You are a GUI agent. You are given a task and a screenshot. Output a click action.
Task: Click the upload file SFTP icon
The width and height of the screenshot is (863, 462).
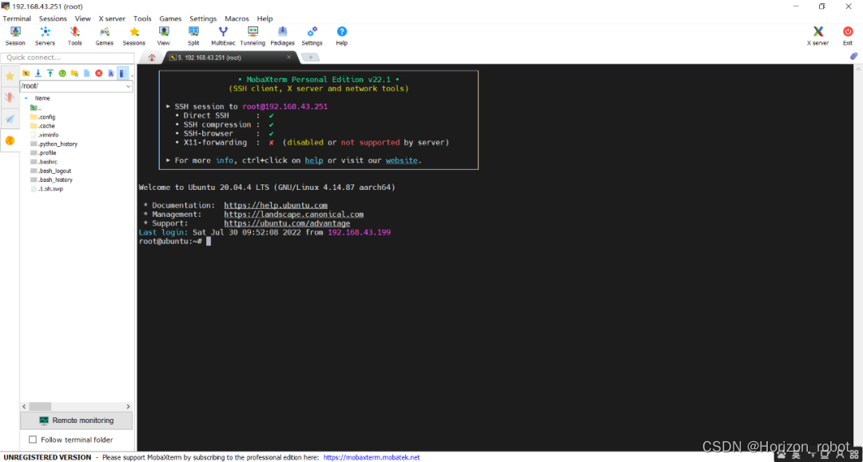click(50, 73)
